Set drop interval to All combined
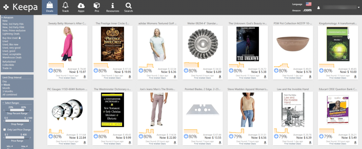Screen dimensions: 362x149 (10, 94)
